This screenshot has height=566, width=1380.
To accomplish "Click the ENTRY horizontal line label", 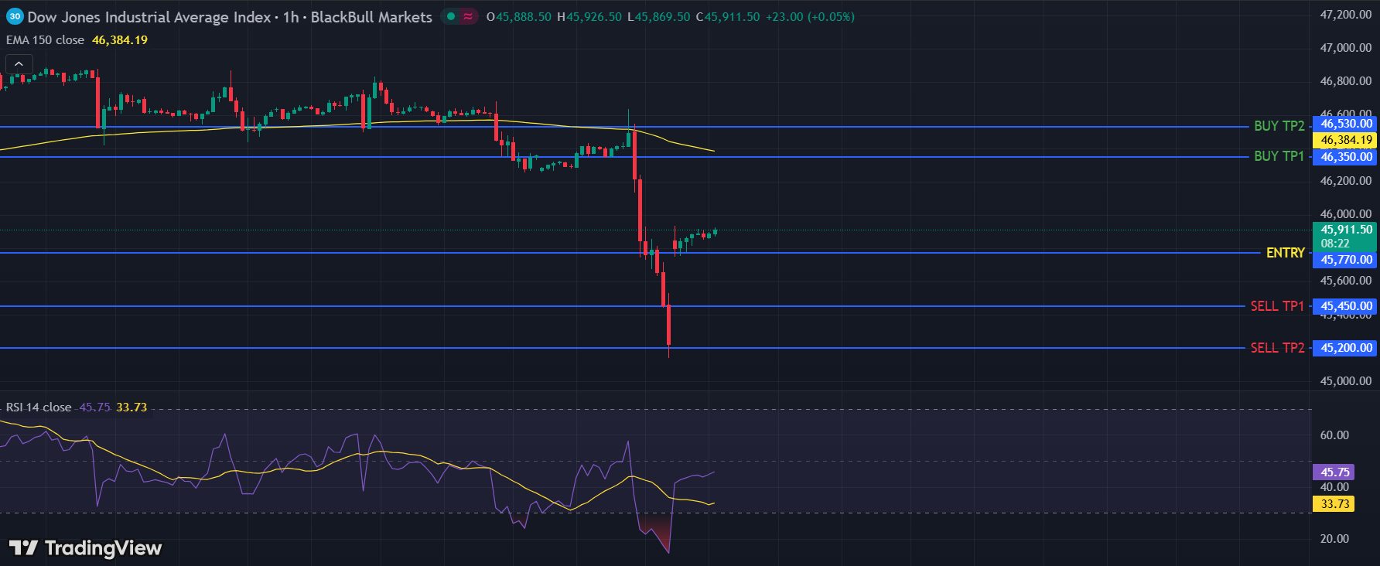I will pyautogui.click(x=1285, y=253).
